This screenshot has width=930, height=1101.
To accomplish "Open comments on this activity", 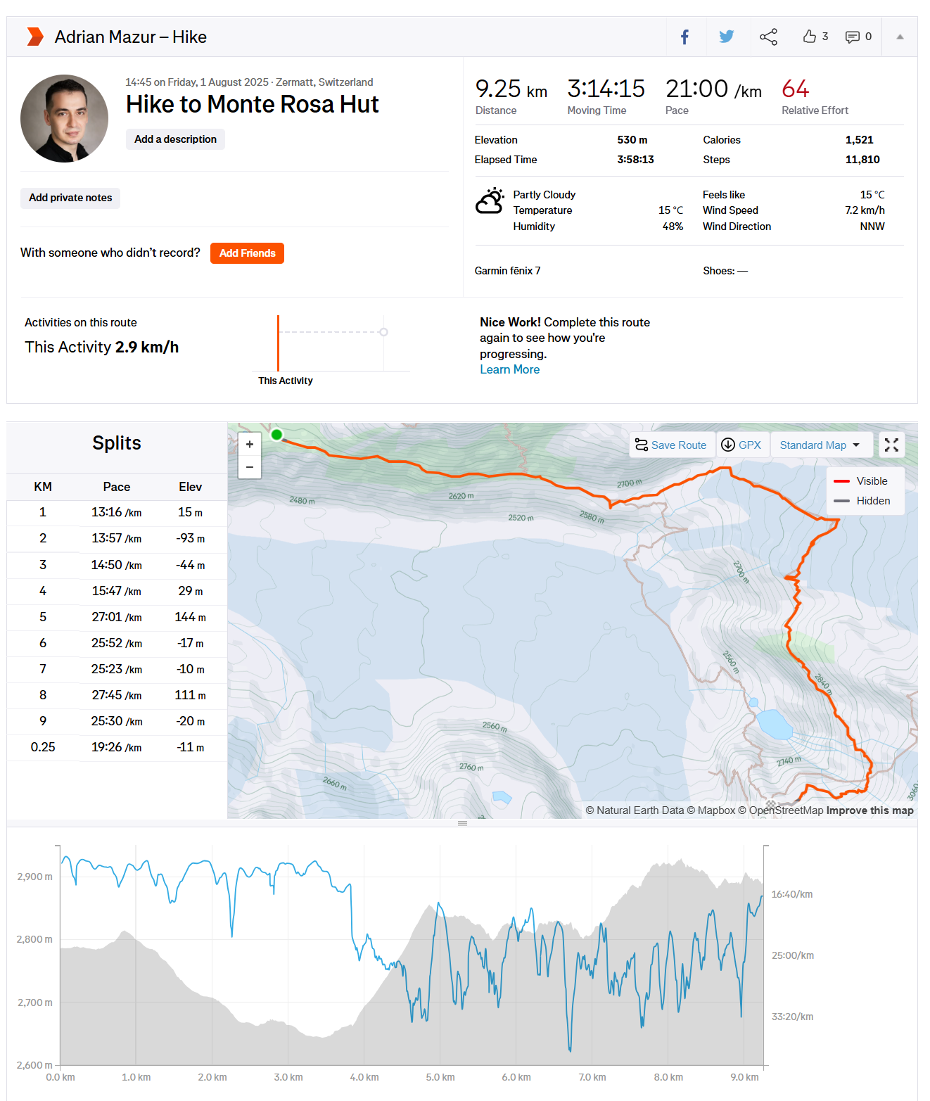I will (x=853, y=37).
